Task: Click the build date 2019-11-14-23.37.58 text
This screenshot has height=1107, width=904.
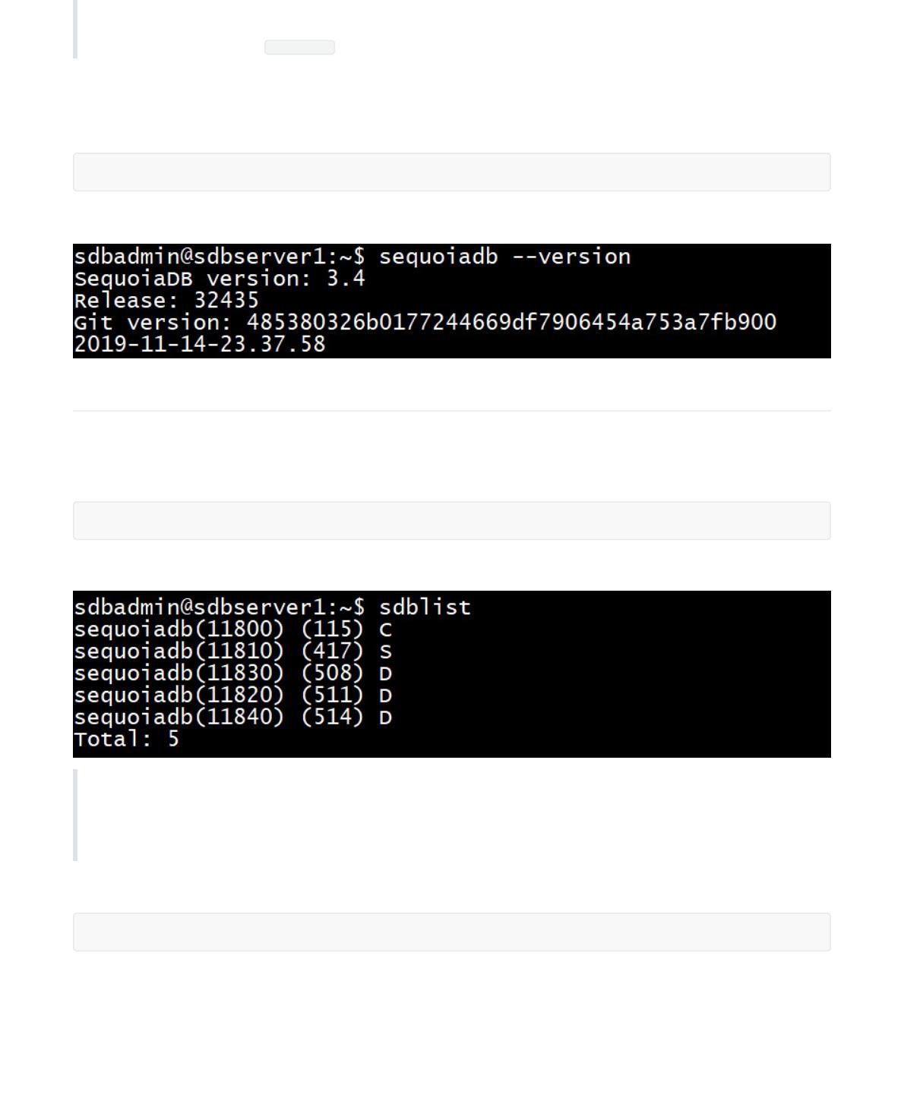Action: click(199, 344)
